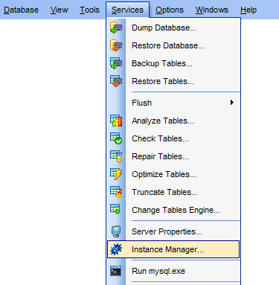
Task: Open the Help menu
Action: pos(248,10)
